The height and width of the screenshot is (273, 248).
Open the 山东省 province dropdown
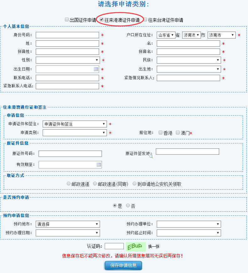click(x=166, y=35)
